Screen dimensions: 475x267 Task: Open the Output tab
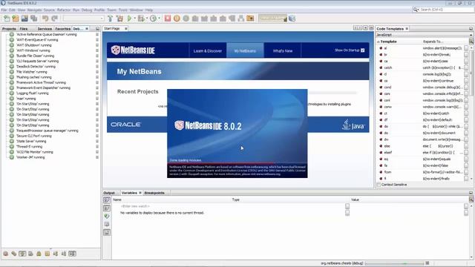109,193
